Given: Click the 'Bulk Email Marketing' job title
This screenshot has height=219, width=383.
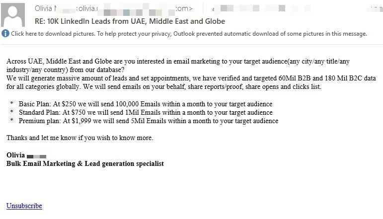Looking at the screenshot, I should (85, 164).
